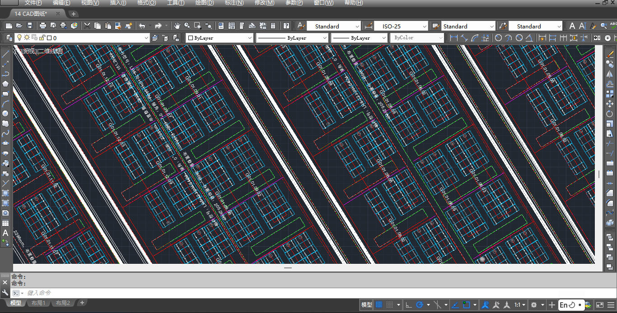The width and height of the screenshot is (617, 313).
Task: Click the Cut scissors icon
Action: click(x=87, y=26)
